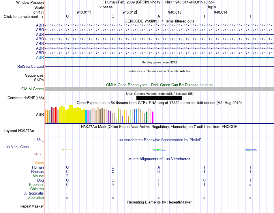Click the Scale label
This screenshot has height=213, width=274.
(x=39, y=7)
